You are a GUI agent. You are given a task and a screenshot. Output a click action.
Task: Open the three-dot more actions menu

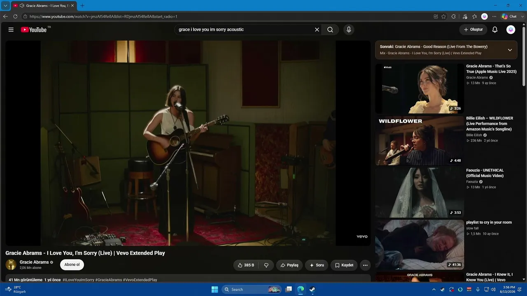click(365, 265)
